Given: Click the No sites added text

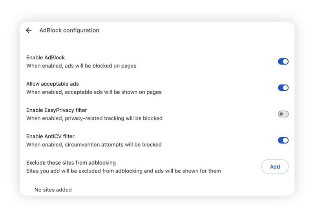Looking at the screenshot, I should click(x=53, y=189).
